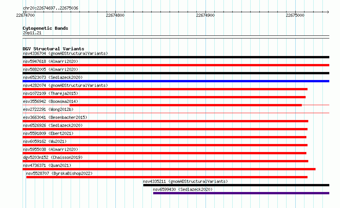The height and width of the screenshot is (208, 340).
Task: Open variant nsv1072109 (Thareja2015) label
Action: [50, 93]
